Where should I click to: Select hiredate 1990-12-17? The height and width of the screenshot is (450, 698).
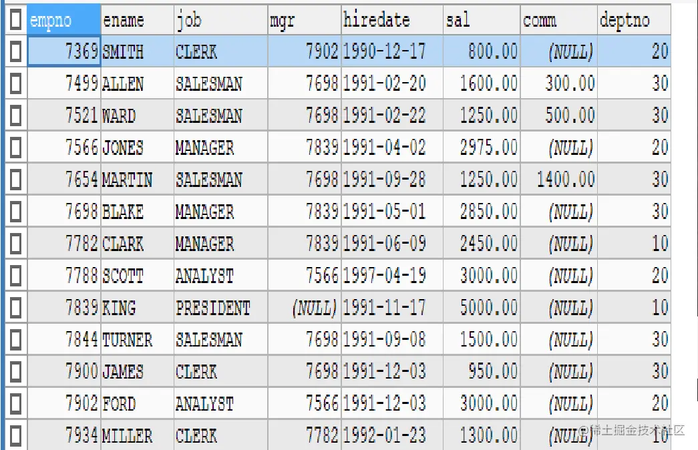coord(392,51)
